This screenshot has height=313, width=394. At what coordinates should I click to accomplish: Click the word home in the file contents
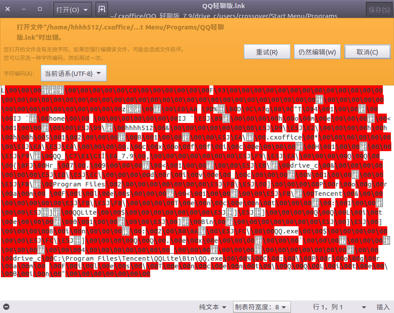click(x=57, y=118)
